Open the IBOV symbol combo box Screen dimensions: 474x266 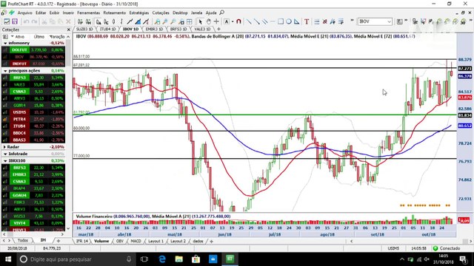pyautogui.click(x=375, y=21)
